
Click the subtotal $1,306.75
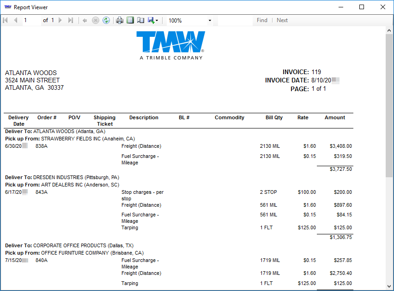point(341,237)
